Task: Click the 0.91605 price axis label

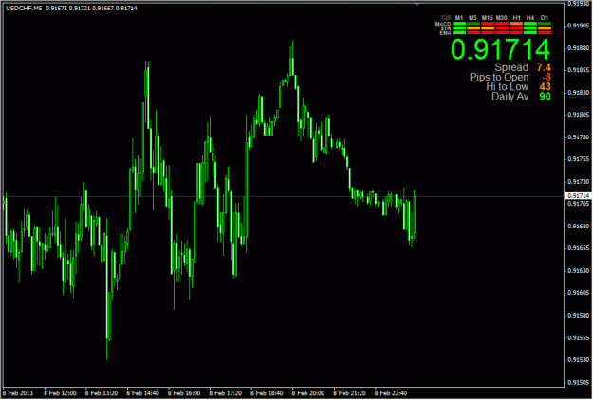Action: tap(579, 293)
